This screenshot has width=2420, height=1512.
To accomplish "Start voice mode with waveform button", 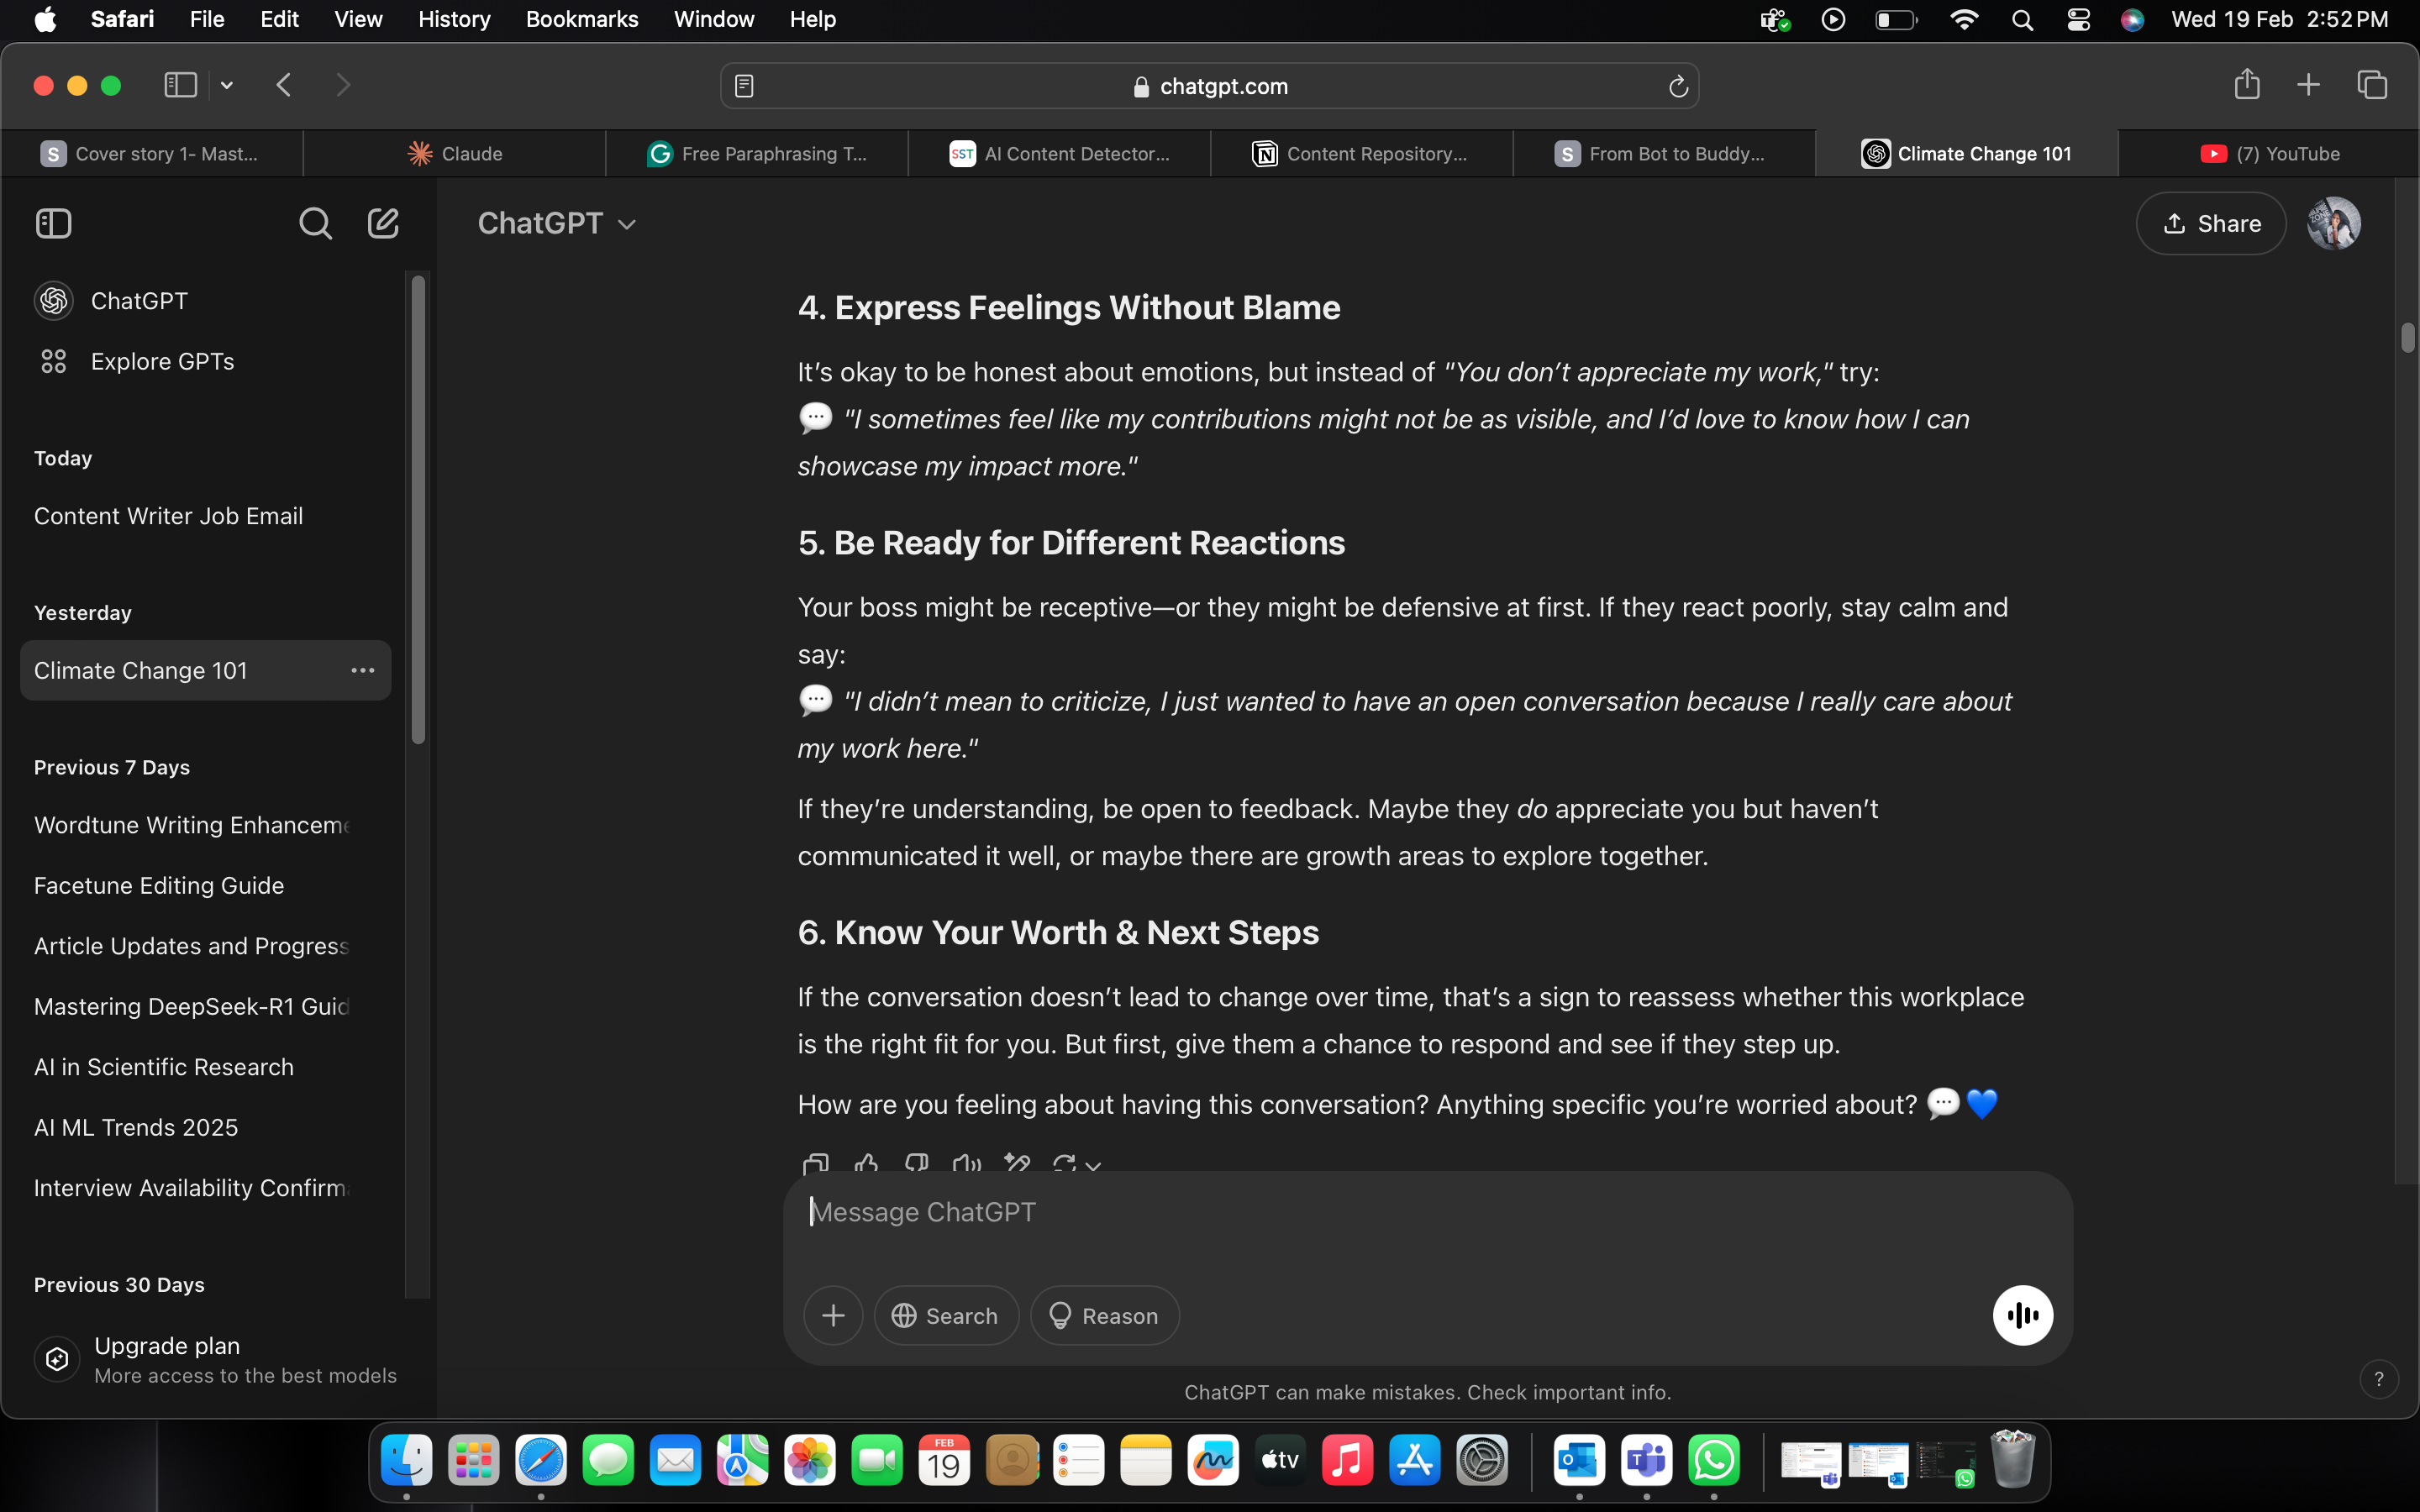I will click(x=2022, y=1315).
